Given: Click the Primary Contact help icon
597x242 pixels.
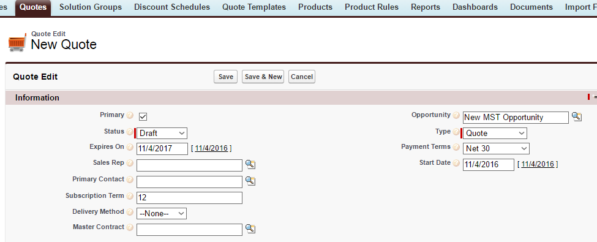Looking at the screenshot, I should tap(130, 180).
